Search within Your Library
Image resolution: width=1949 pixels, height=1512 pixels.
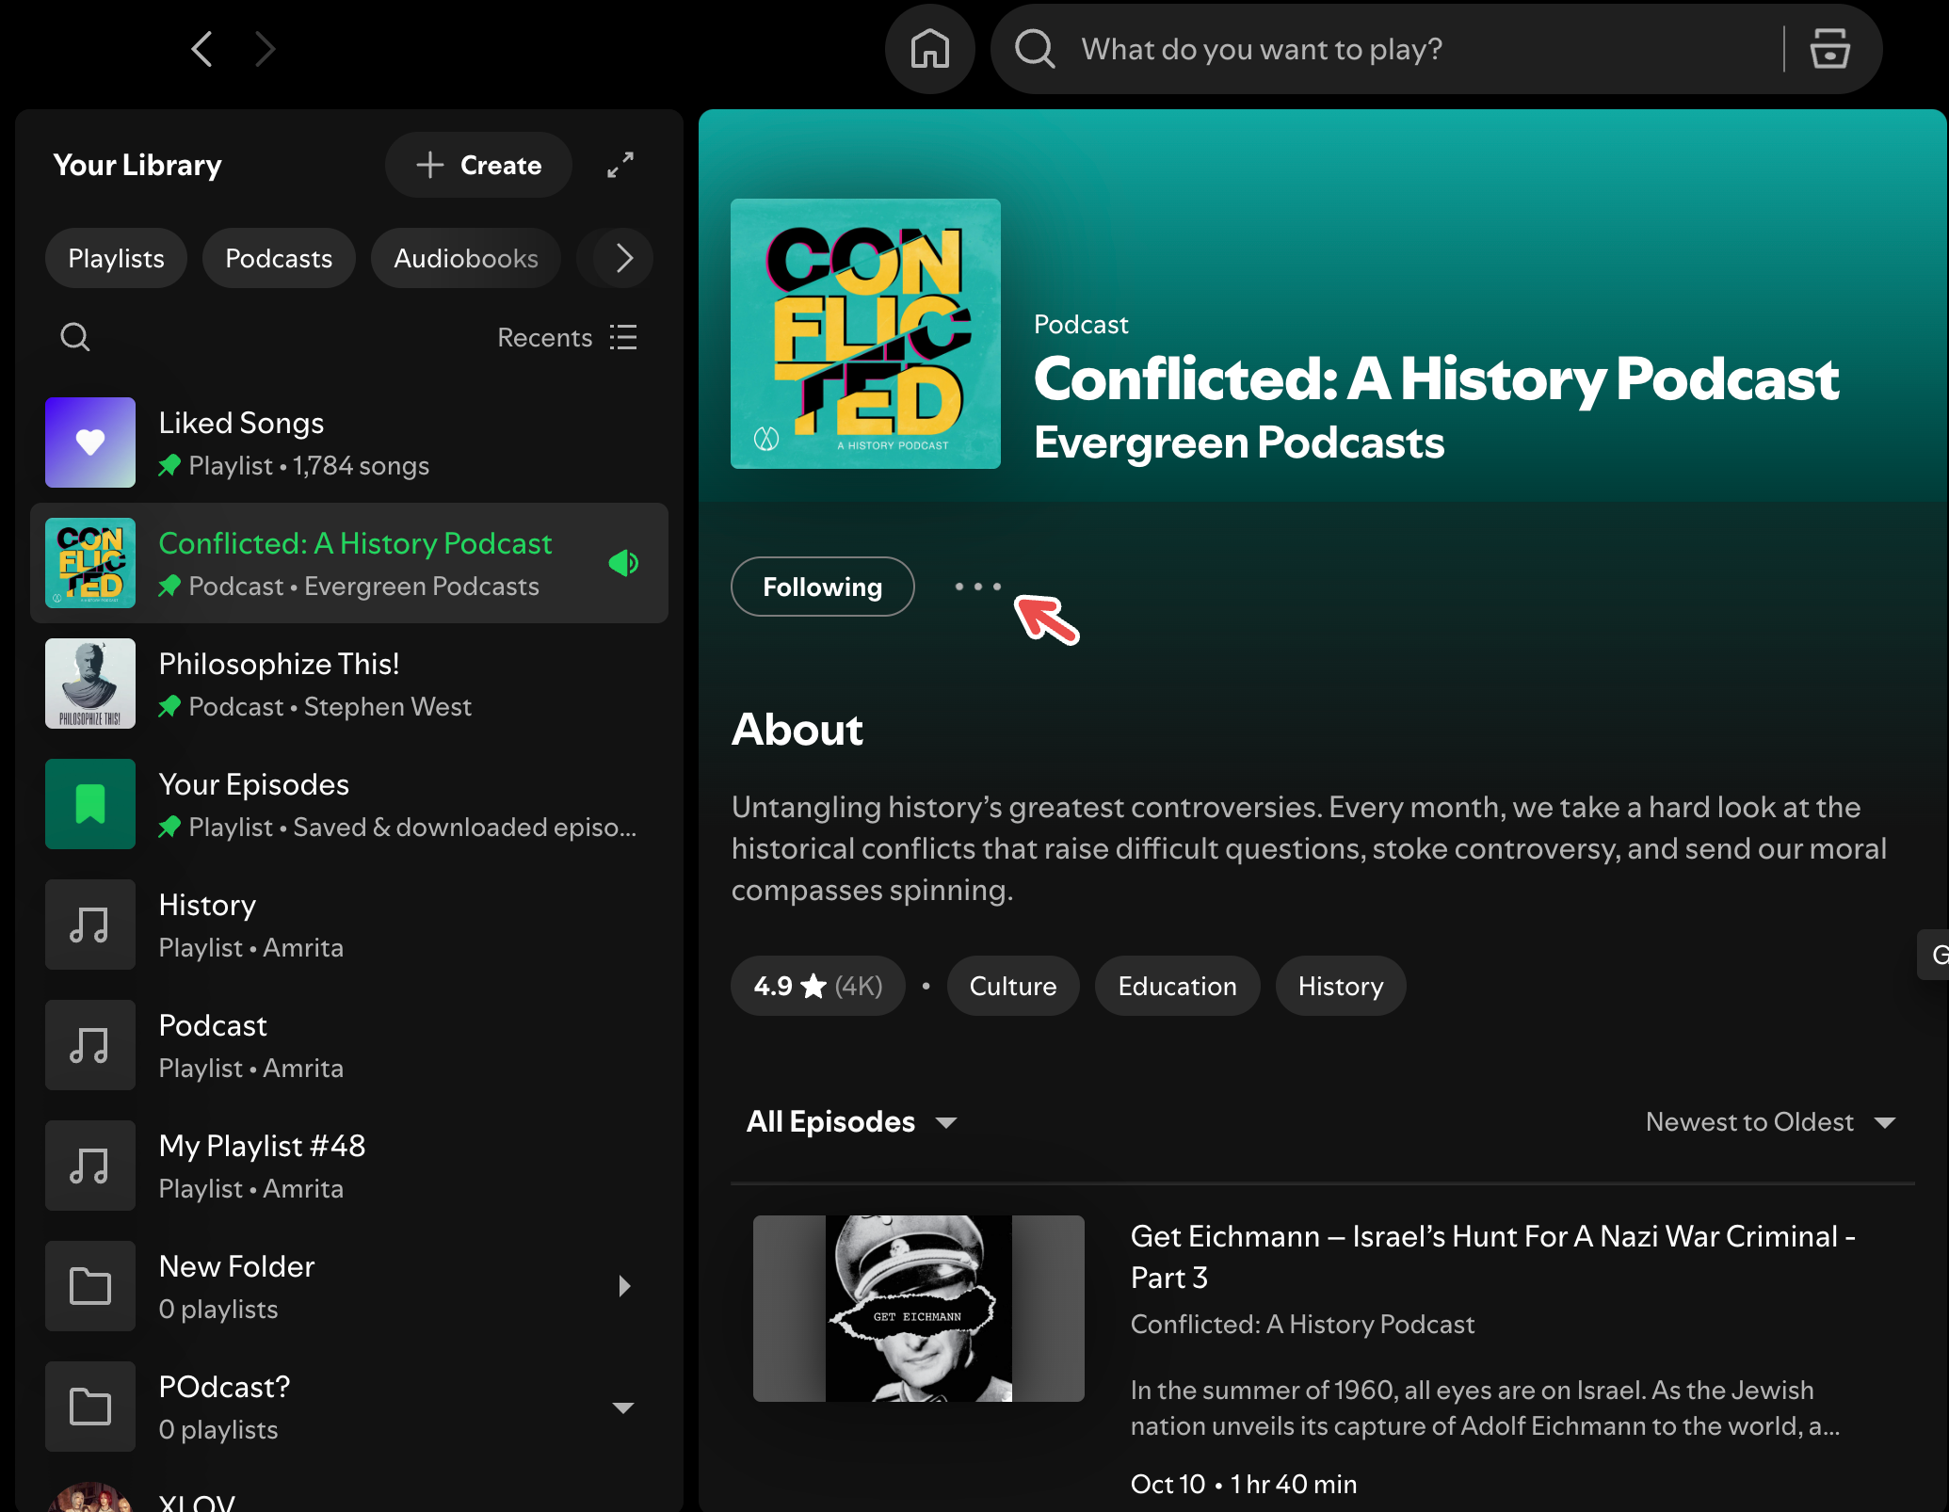point(75,337)
